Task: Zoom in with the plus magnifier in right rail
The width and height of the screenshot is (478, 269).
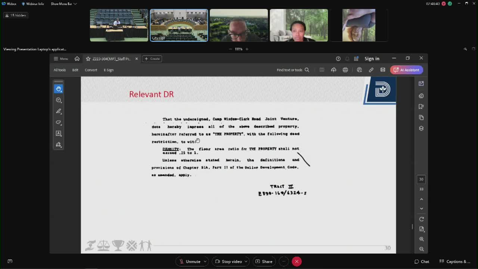Action: 422,239
